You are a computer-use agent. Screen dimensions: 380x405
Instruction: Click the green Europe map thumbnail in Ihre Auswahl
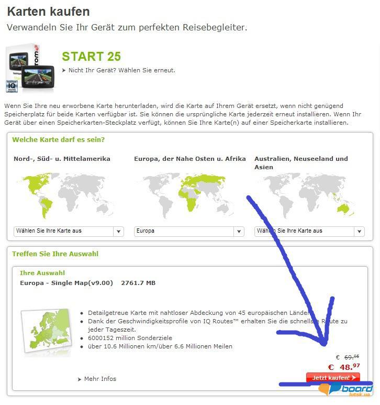pyautogui.click(x=47, y=333)
